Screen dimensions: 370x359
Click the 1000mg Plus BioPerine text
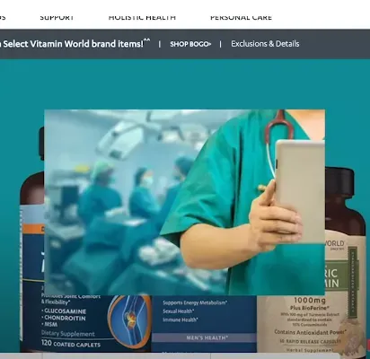(310, 303)
